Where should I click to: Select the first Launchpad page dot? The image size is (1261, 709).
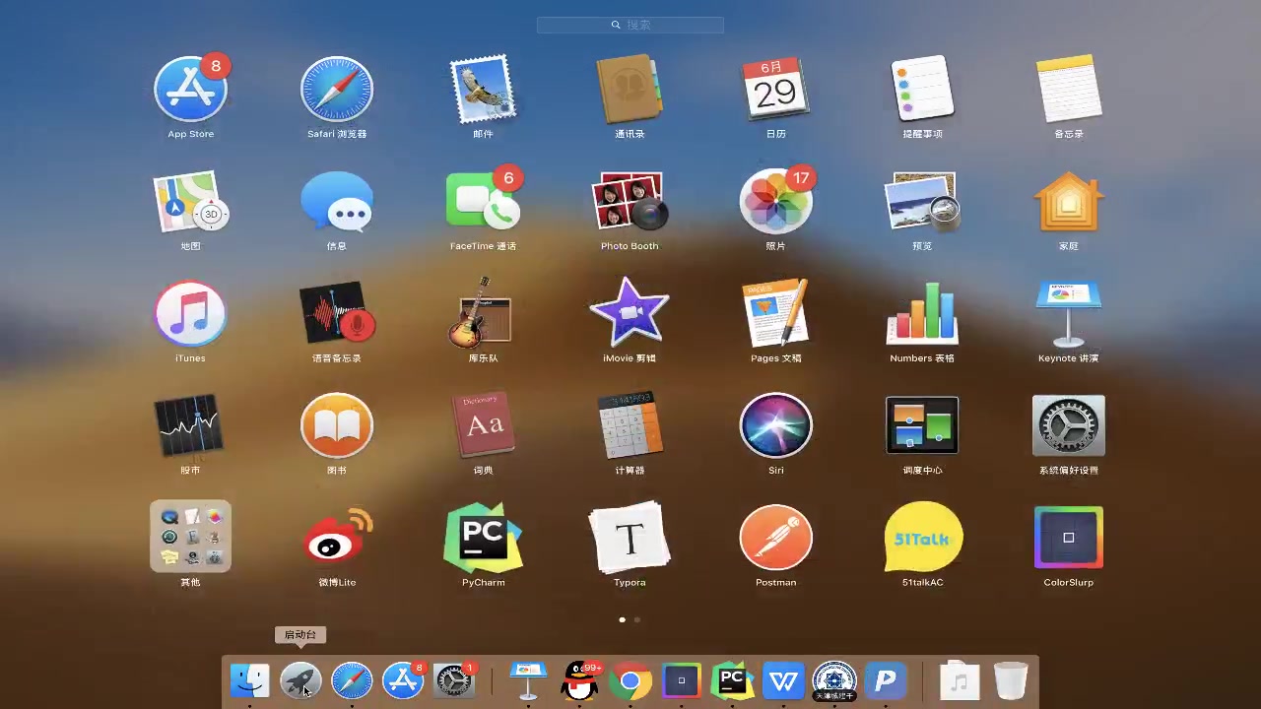pyautogui.click(x=622, y=619)
